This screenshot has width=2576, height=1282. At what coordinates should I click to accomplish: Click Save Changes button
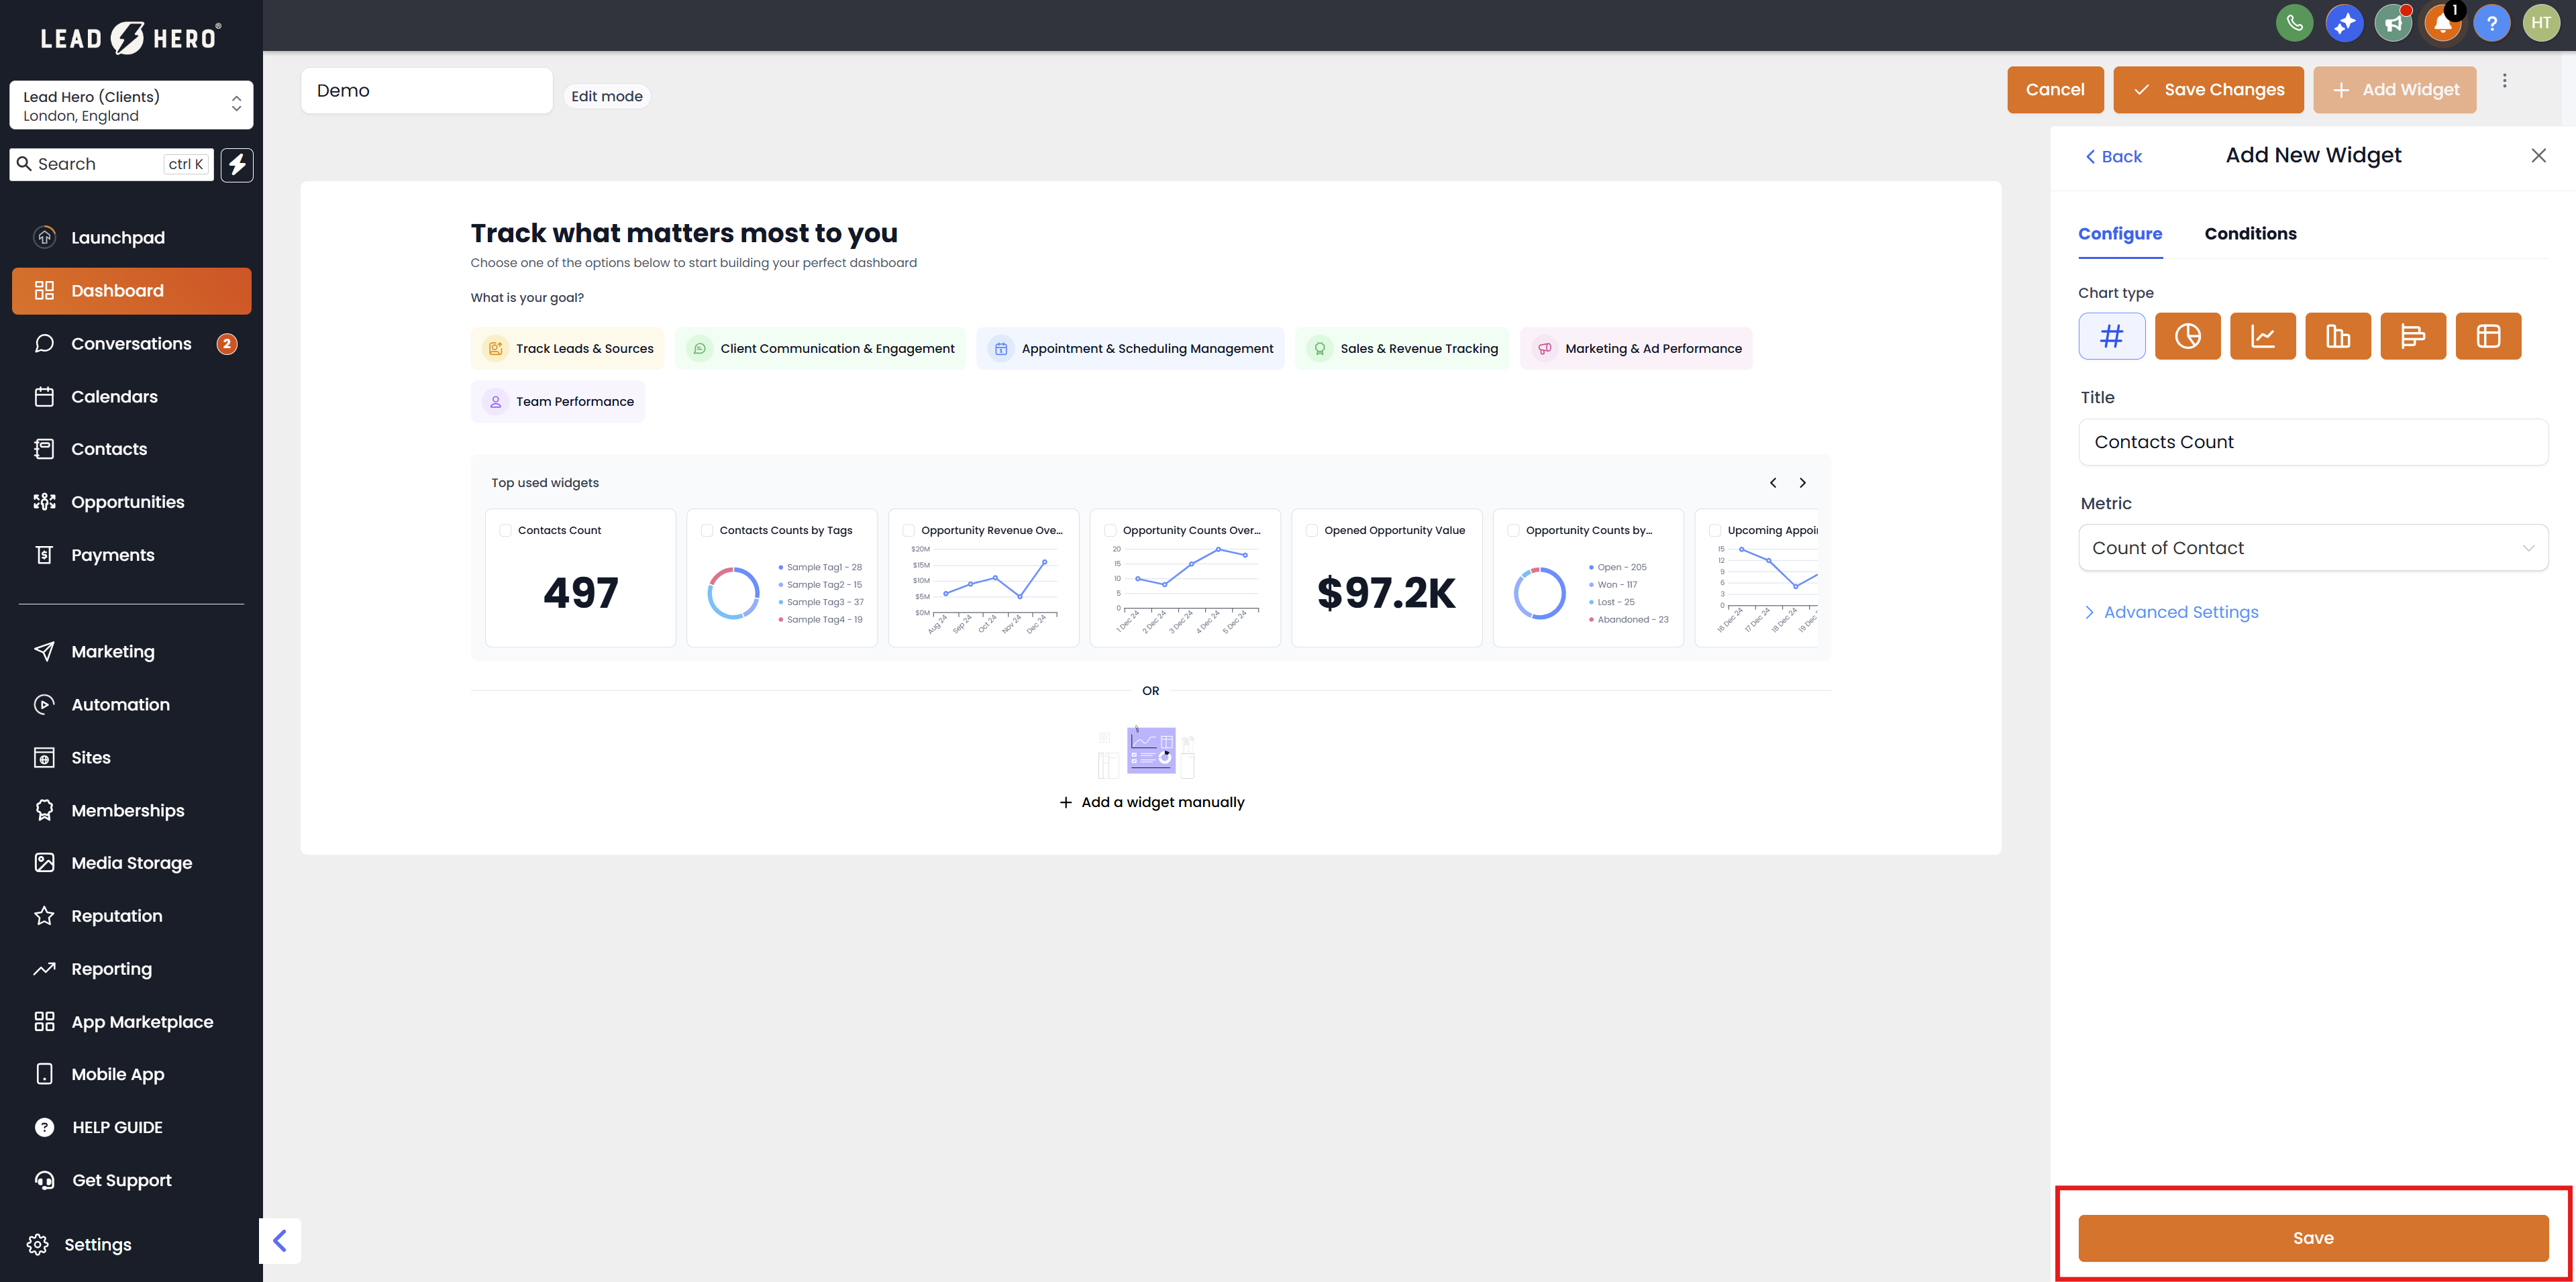[x=2208, y=90]
